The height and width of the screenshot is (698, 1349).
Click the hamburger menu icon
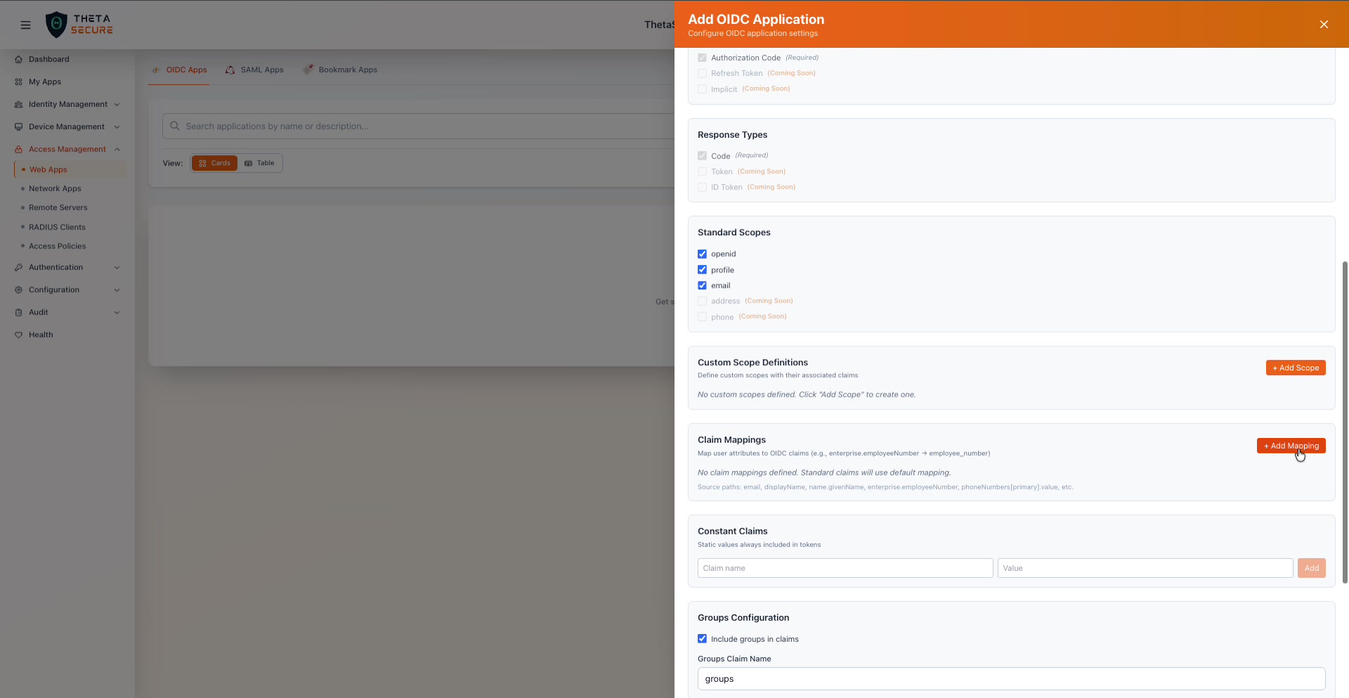(x=25, y=25)
